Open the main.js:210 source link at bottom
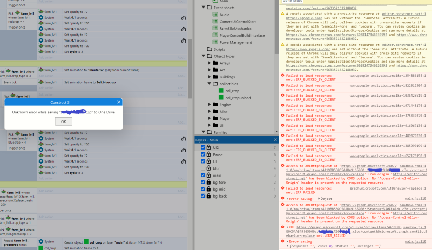 (415, 241)
